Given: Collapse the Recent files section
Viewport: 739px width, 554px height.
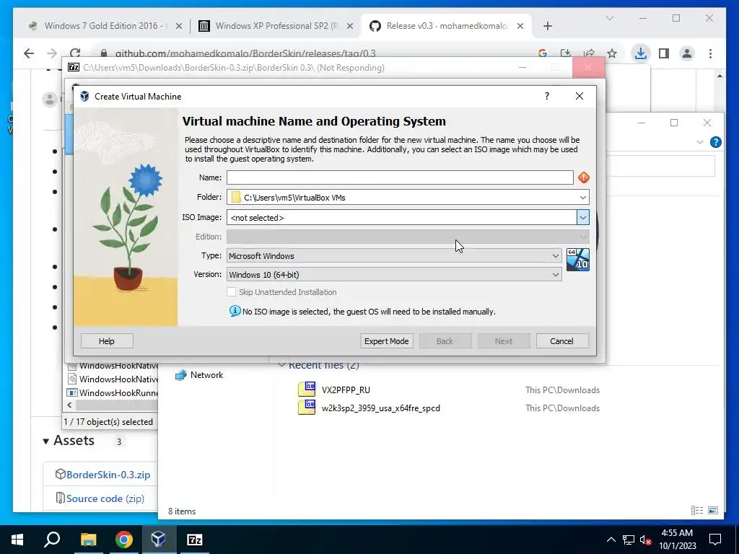Looking at the screenshot, I should point(282,365).
